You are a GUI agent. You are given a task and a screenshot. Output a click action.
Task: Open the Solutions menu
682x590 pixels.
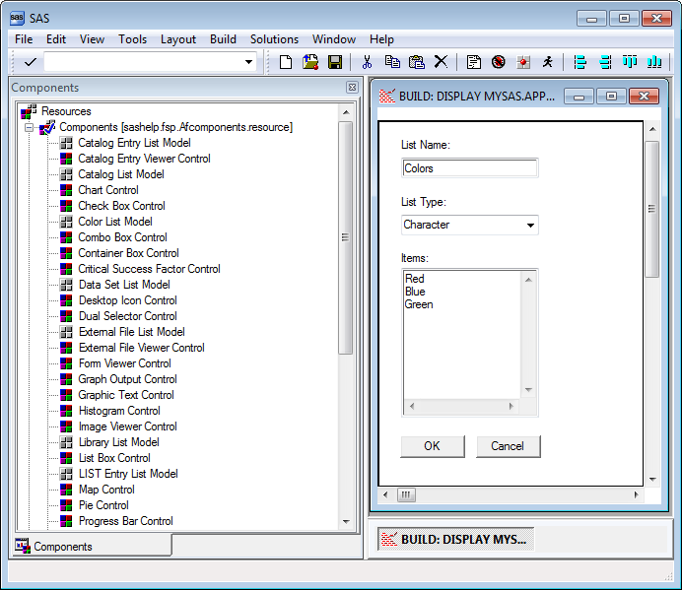[274, 39]
